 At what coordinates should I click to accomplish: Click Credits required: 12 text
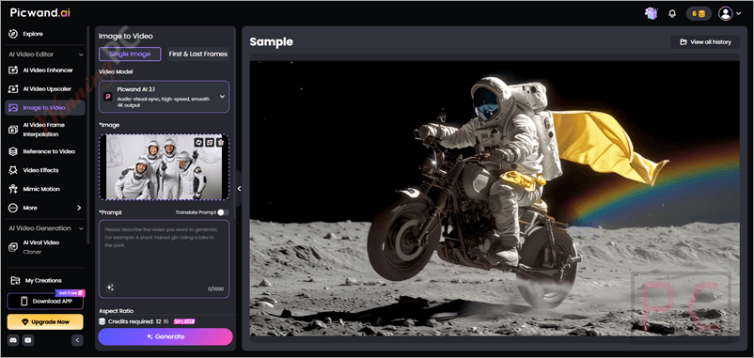[x=134, y=321]
